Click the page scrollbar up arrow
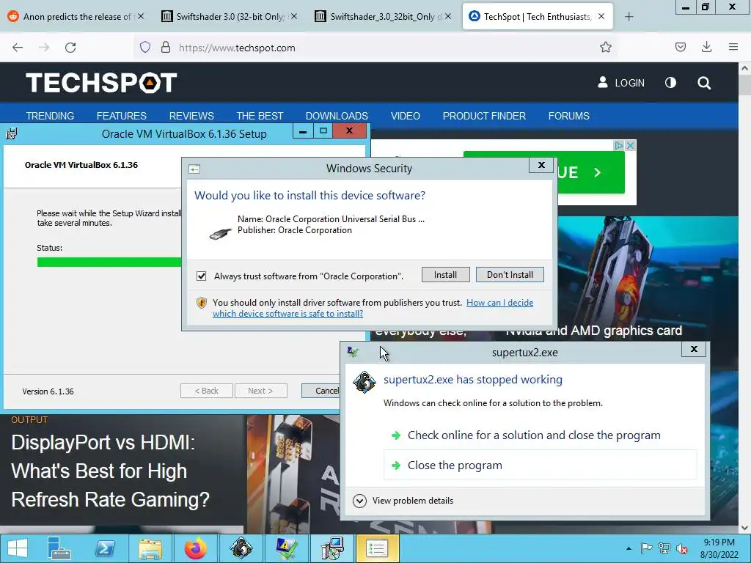751x563 pixels. [x=745, y=68]
